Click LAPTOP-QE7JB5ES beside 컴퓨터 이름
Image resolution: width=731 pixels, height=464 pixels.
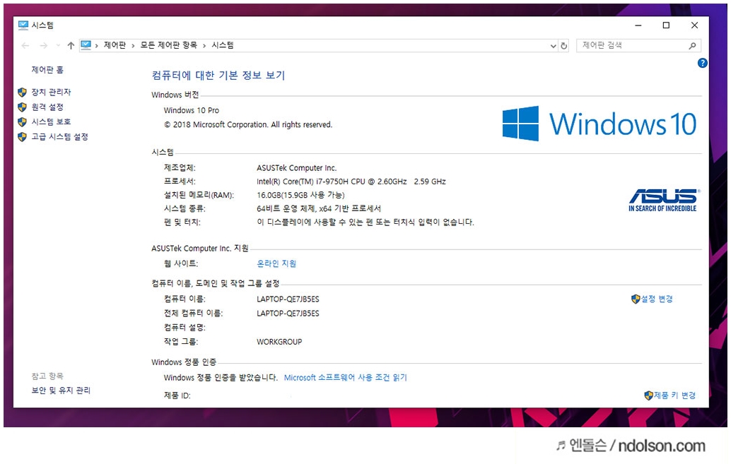click(288, 299)
